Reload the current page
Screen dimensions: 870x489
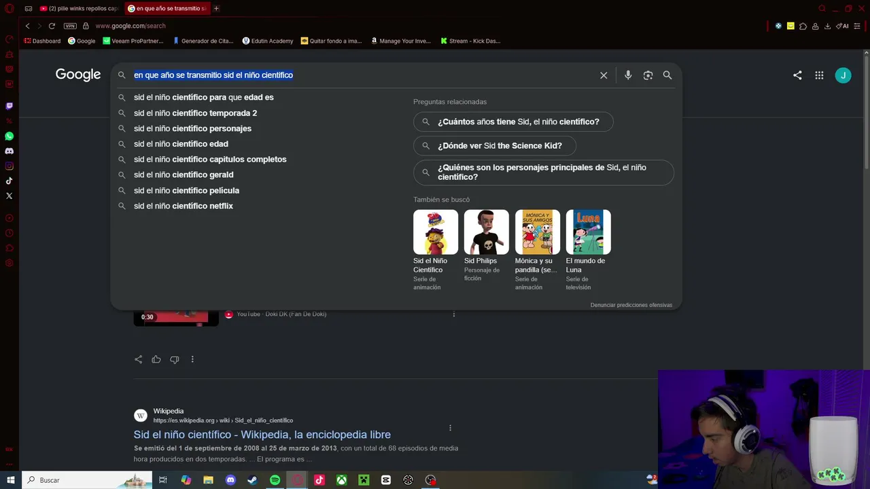52,26
